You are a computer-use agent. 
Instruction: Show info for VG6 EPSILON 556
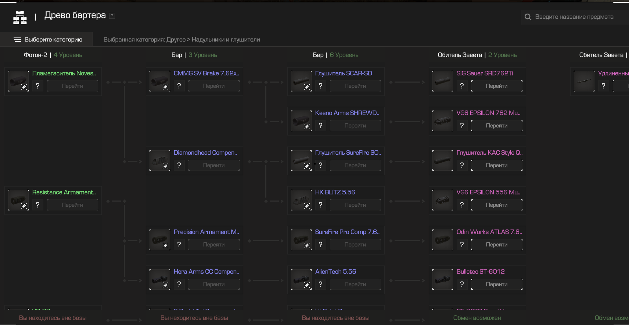click(462, 205)
